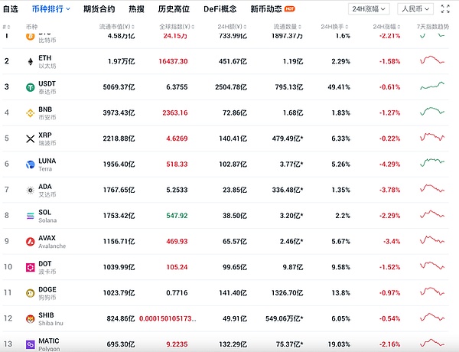Screen dimensions: 459x352
Task: Click the HOT badge next to 新币动态
Action: pos(289,9)
